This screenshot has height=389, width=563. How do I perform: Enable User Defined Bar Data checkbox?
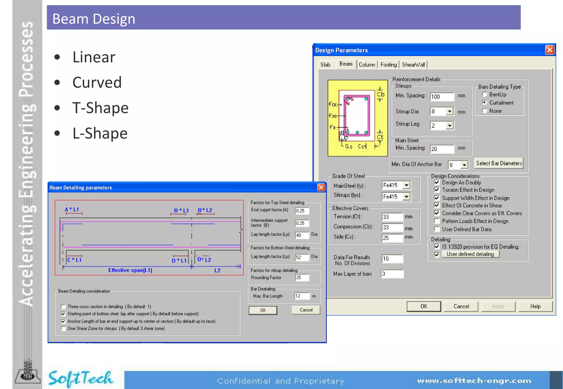[x=437, y=229]
